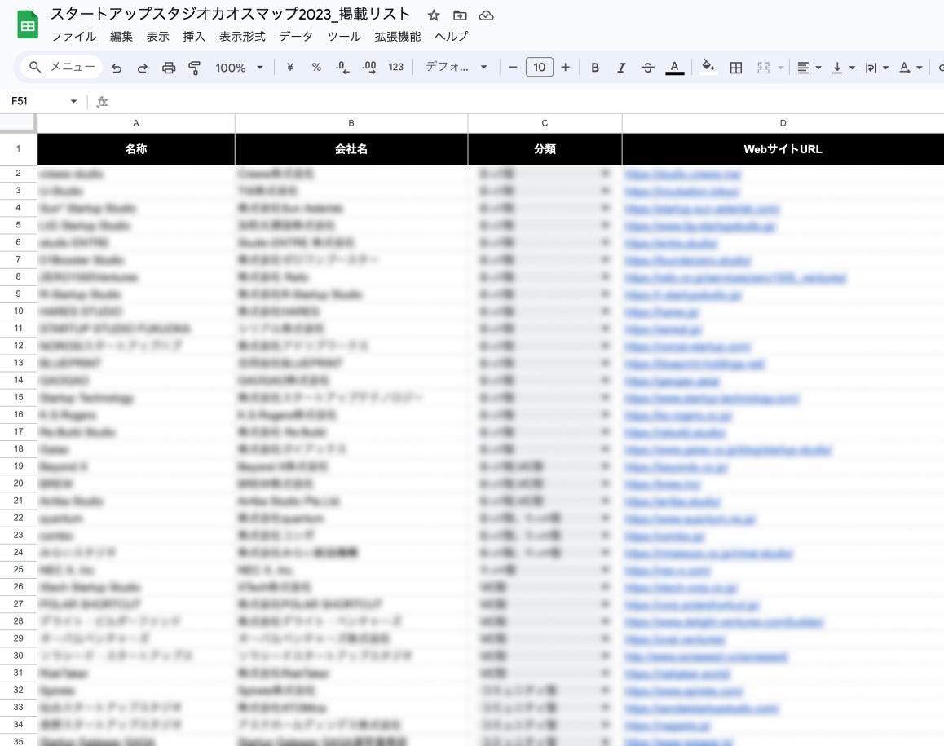Increase font size with plus button
The image size is (944, 746).
(565, 68)
